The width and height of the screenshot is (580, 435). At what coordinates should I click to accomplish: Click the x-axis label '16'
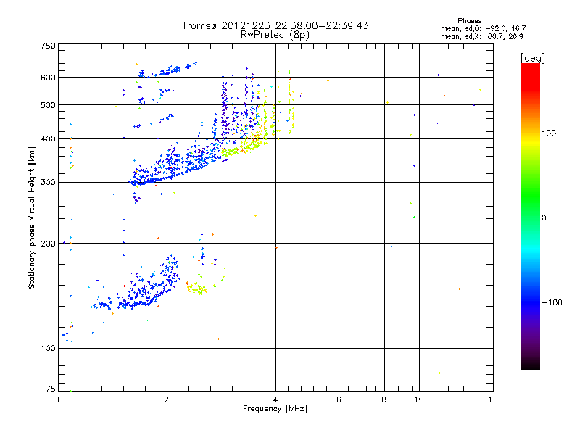(x=493, y=399)
